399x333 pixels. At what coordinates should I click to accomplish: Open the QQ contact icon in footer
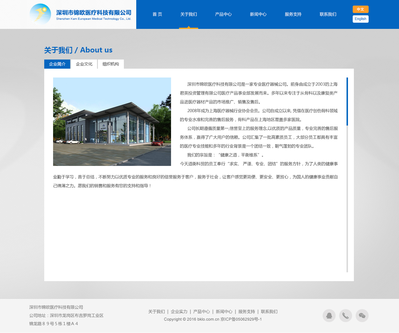point(329,316)
